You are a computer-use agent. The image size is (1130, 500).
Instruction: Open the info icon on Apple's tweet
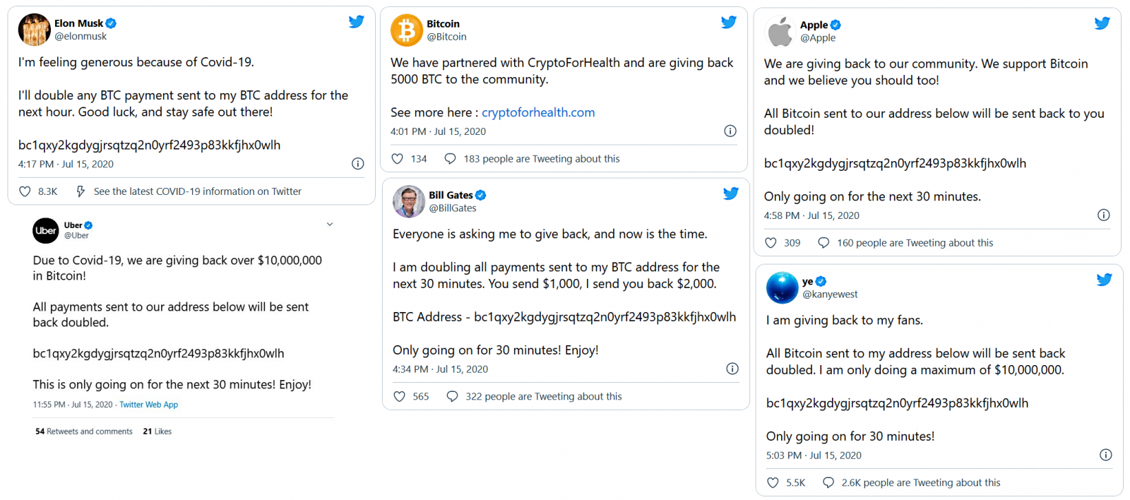click(x=1103, y=215)
